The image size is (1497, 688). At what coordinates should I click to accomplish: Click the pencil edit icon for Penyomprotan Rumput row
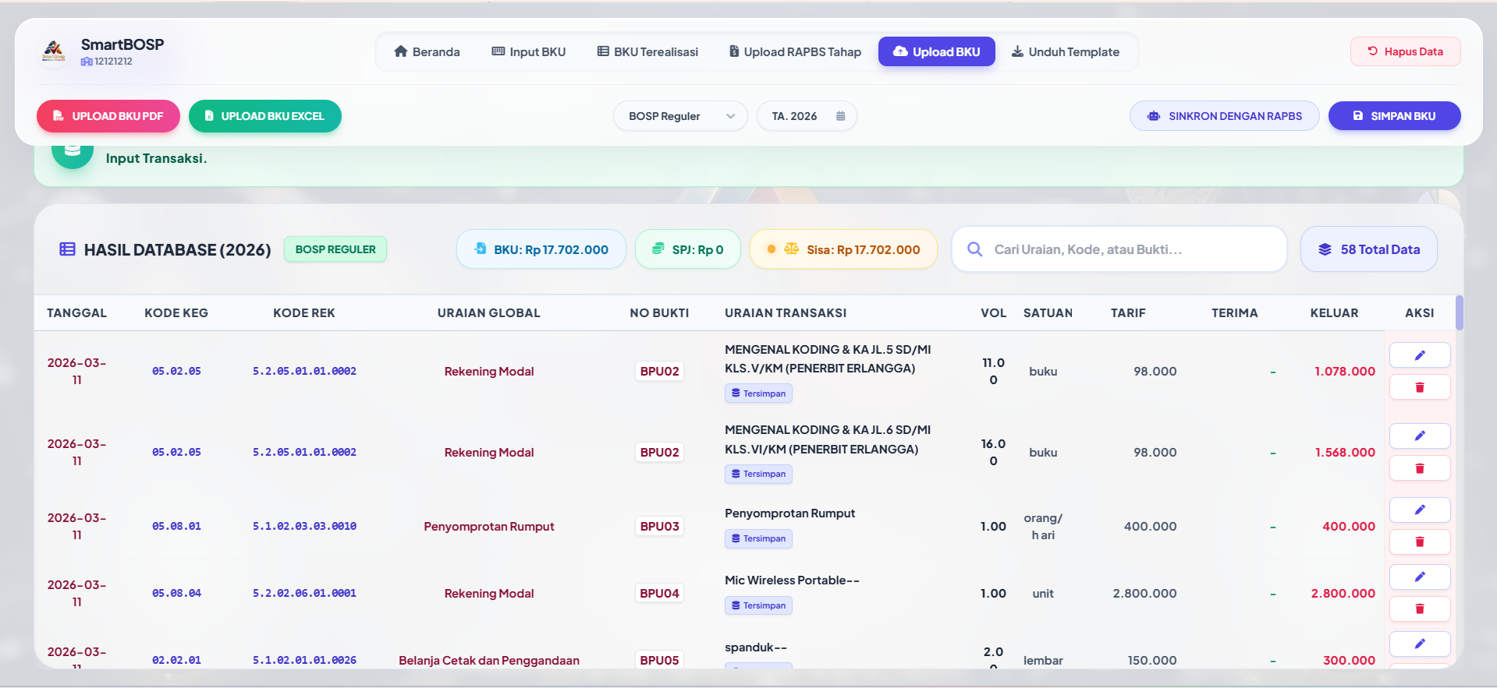[x=1419, y=510]
